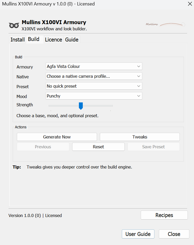Open the Recipes button
Screen dimensions: 194x245
(164, 215)
